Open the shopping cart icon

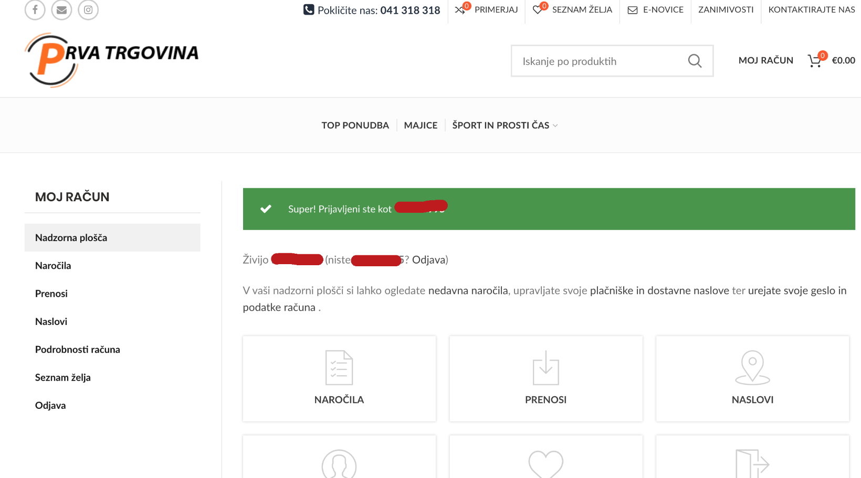(x=814, y=61)
